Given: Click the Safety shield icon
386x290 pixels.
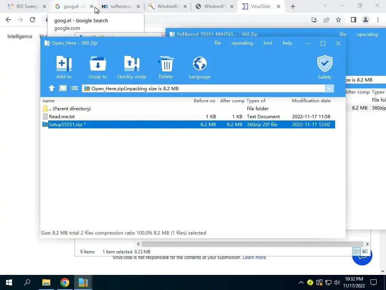Looking at the screenshot, I should point(325,67).
